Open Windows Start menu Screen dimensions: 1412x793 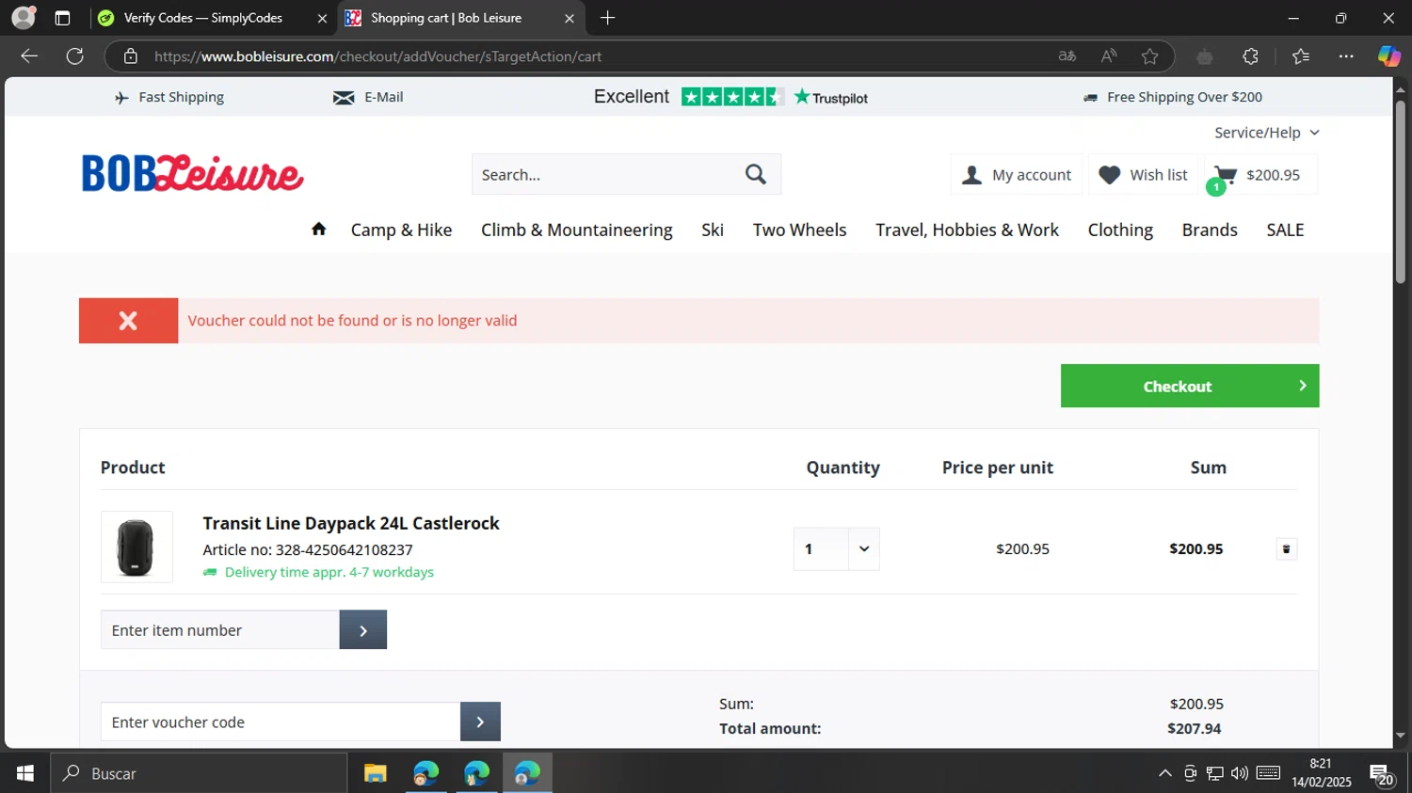click(25, 773)
